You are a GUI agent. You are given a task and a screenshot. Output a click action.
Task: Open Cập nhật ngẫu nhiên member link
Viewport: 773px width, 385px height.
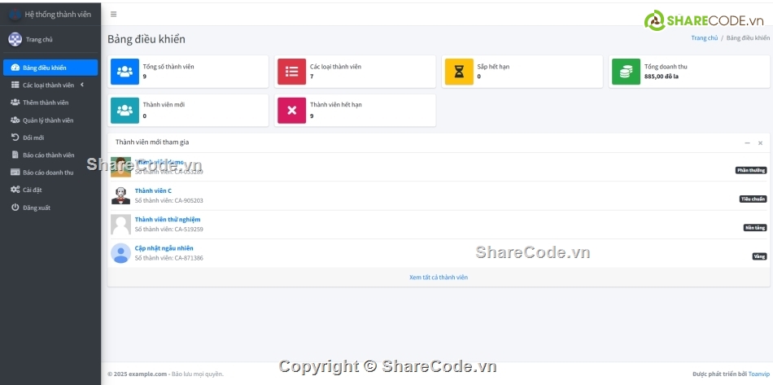point(164,248)
